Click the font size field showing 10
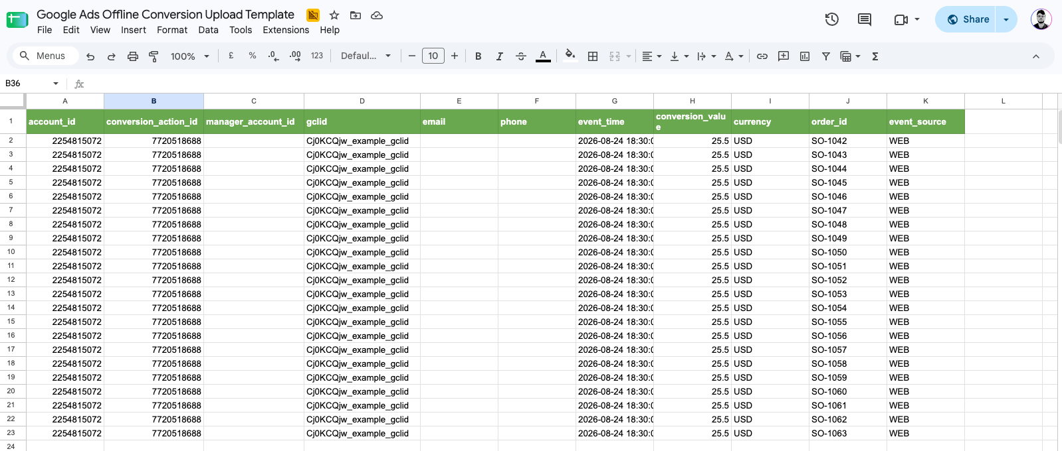 point(433,56)
